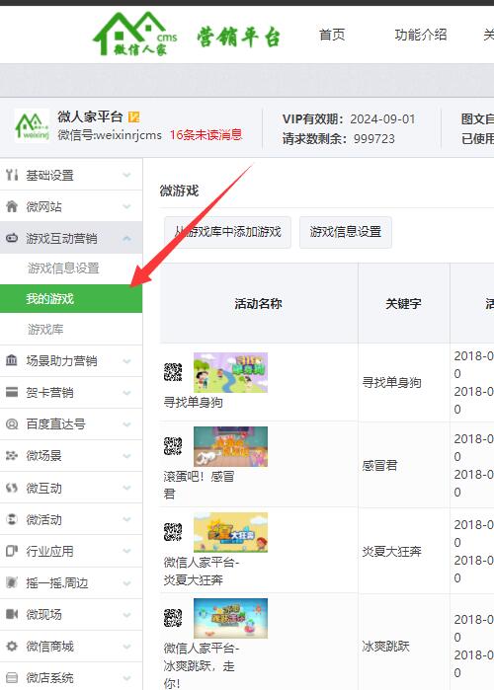Click the 微游戏 page heading
This screenshot has width=494, height=690.
(179, 191)
